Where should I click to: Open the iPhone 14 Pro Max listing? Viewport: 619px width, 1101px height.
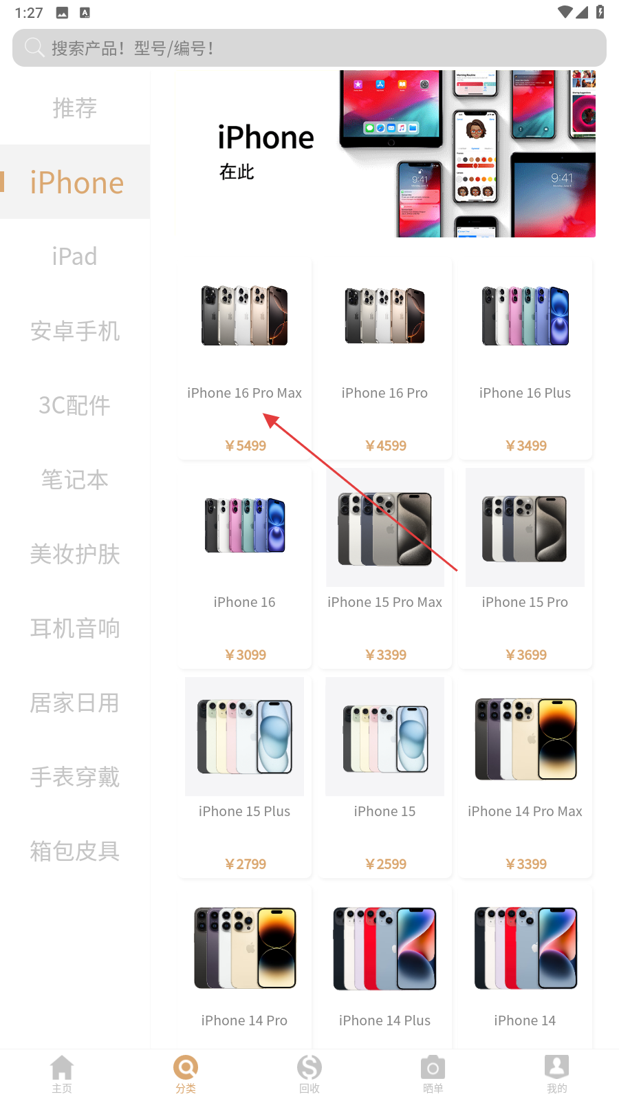525,777
